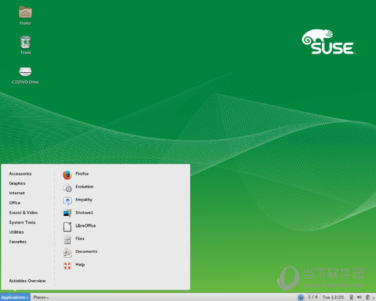Open Activities Overview
Screen dimensions: 376x301
coord(28,280)
